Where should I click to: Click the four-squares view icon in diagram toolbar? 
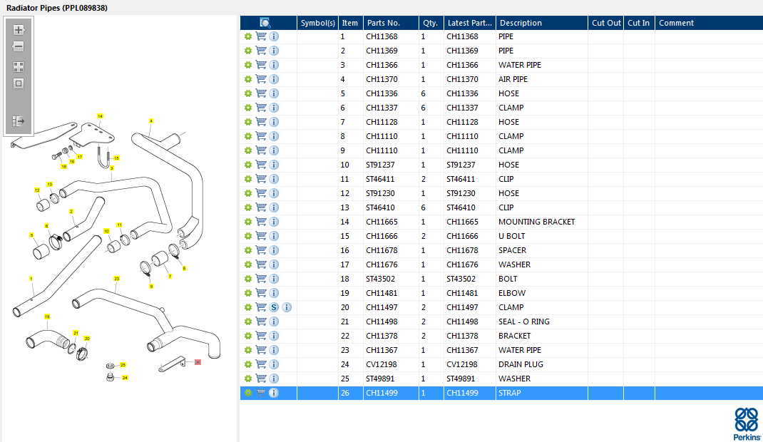(19, 67)
